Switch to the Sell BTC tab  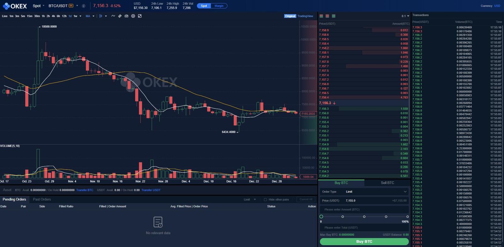[387, 183]
